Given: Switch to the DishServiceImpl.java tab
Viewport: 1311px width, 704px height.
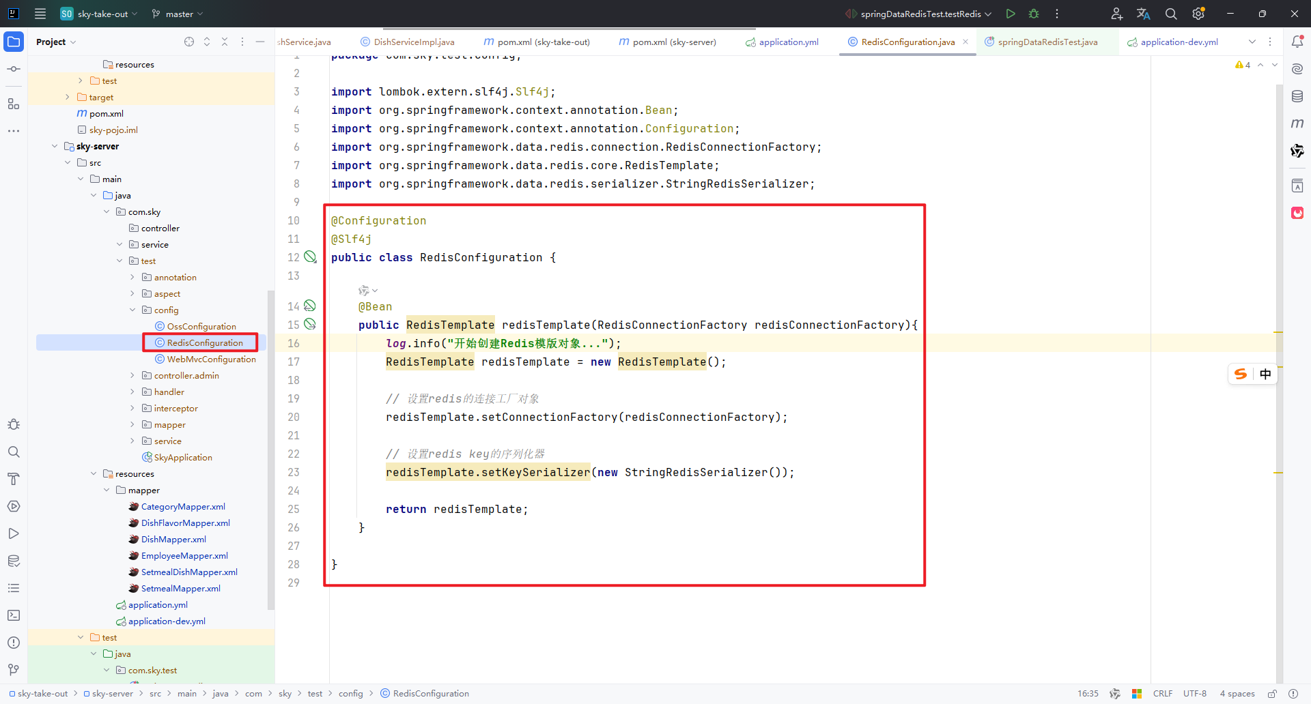Looking at the screenshot, I should [413, 42].
